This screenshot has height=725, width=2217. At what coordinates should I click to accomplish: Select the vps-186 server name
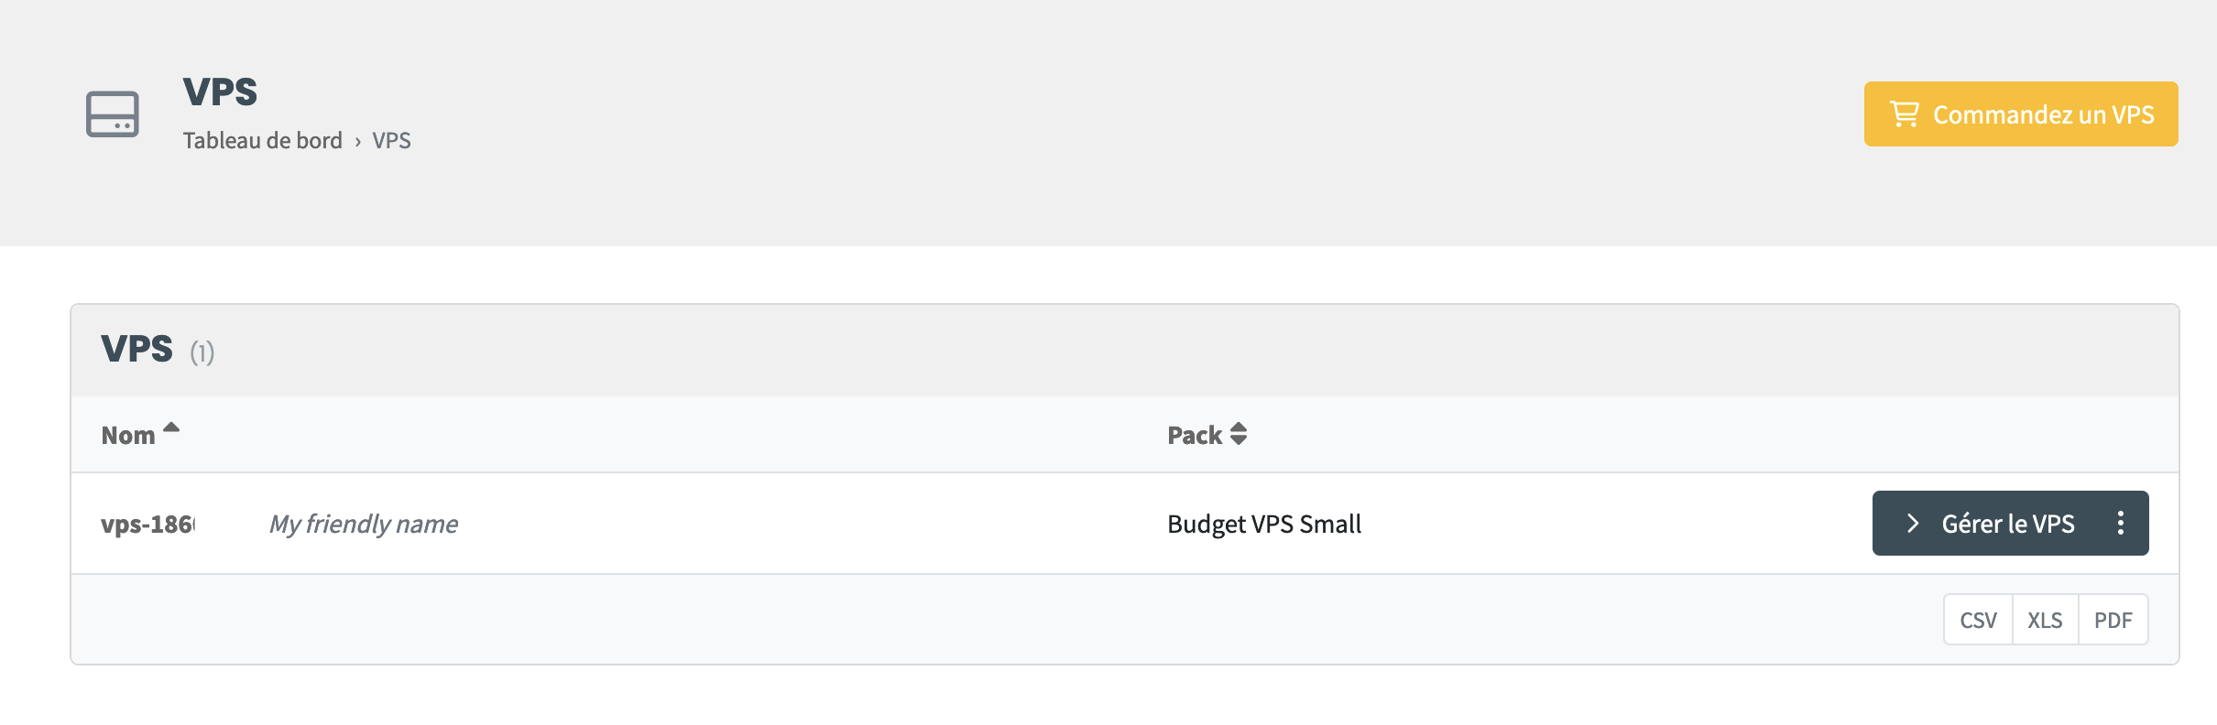point(147,525)
